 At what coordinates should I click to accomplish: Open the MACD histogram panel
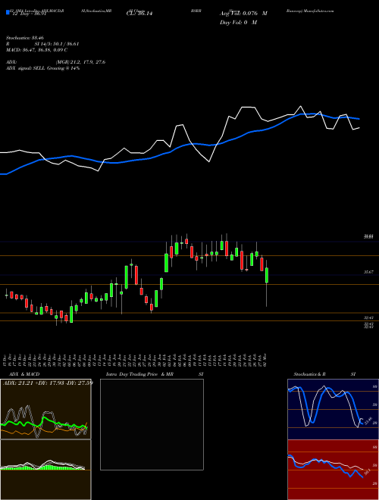click(x=45, y=470)
